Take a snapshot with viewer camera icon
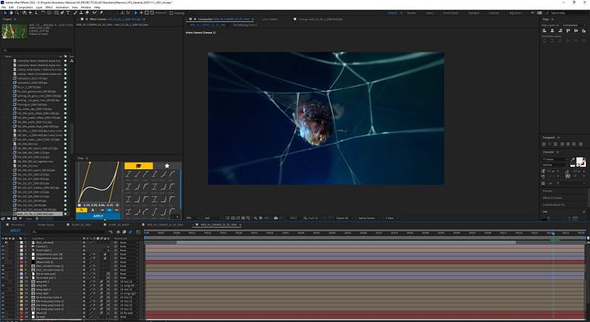 tap(276, 218)
